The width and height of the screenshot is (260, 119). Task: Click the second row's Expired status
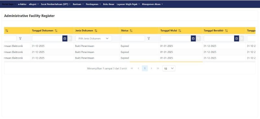[125, 52]
